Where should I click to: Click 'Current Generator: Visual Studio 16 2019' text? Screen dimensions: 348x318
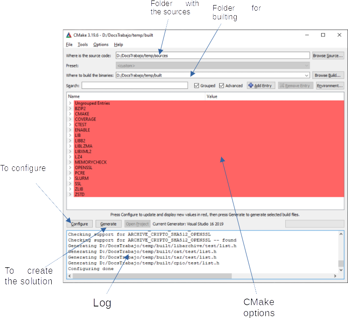click(x=188, y=224)
